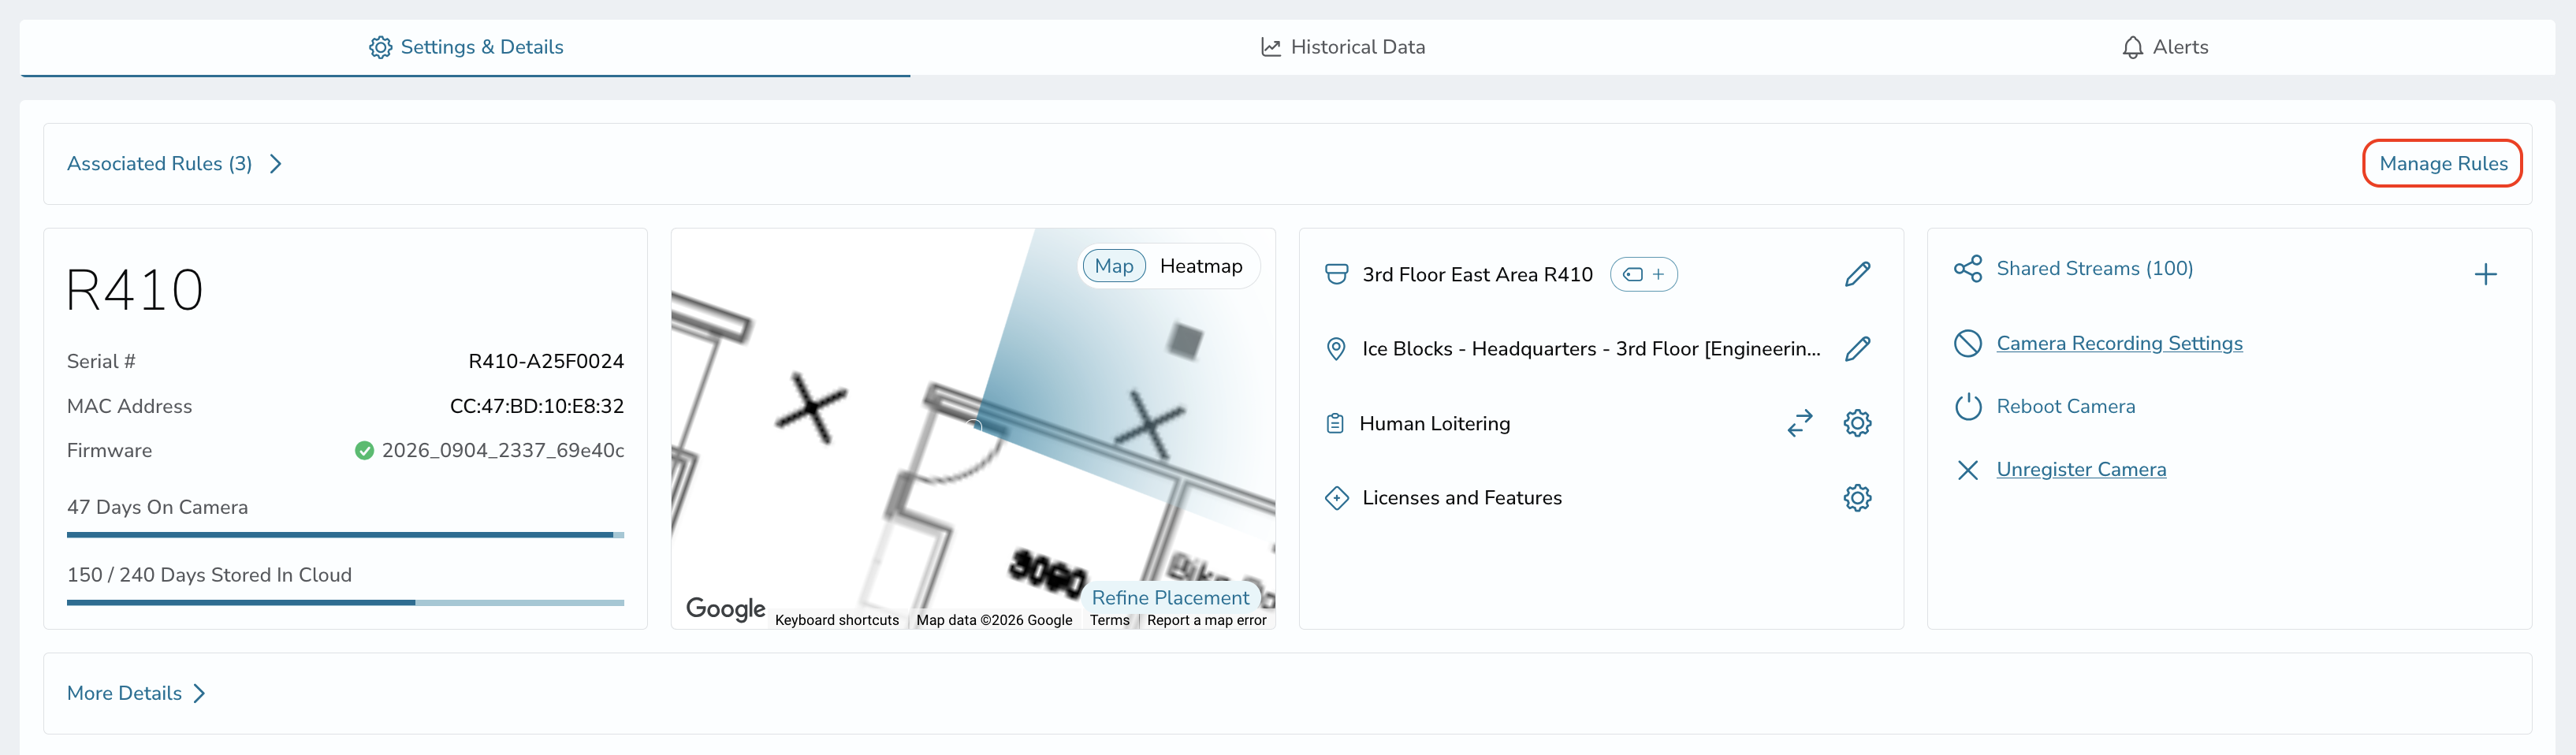Click the floor plan map thumbnail
The width and height of the screenshot is (2576, 755).
[973, 430]
